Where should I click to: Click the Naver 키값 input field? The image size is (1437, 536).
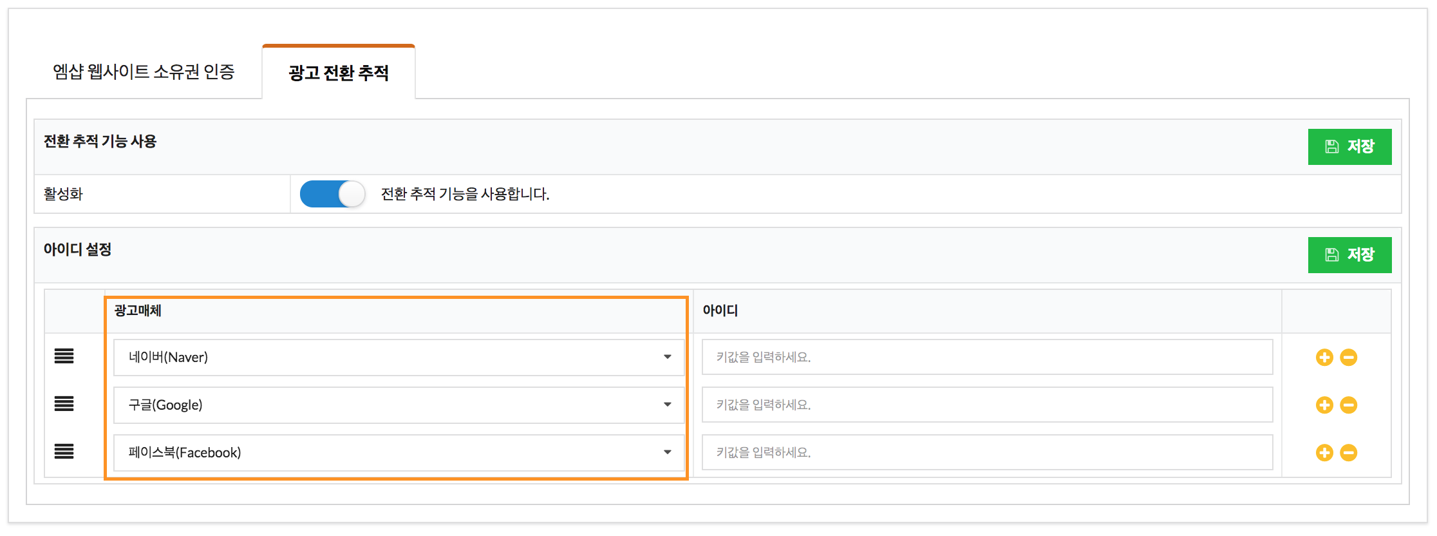pyautogui.click(x=985, y=357)
